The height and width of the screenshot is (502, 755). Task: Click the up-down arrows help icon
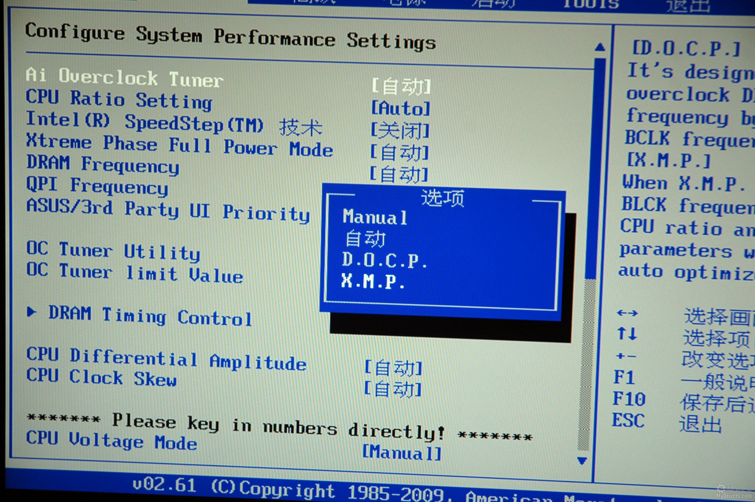point(627,334)
